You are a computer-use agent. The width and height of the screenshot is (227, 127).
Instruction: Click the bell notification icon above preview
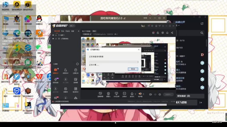(167, 33)
